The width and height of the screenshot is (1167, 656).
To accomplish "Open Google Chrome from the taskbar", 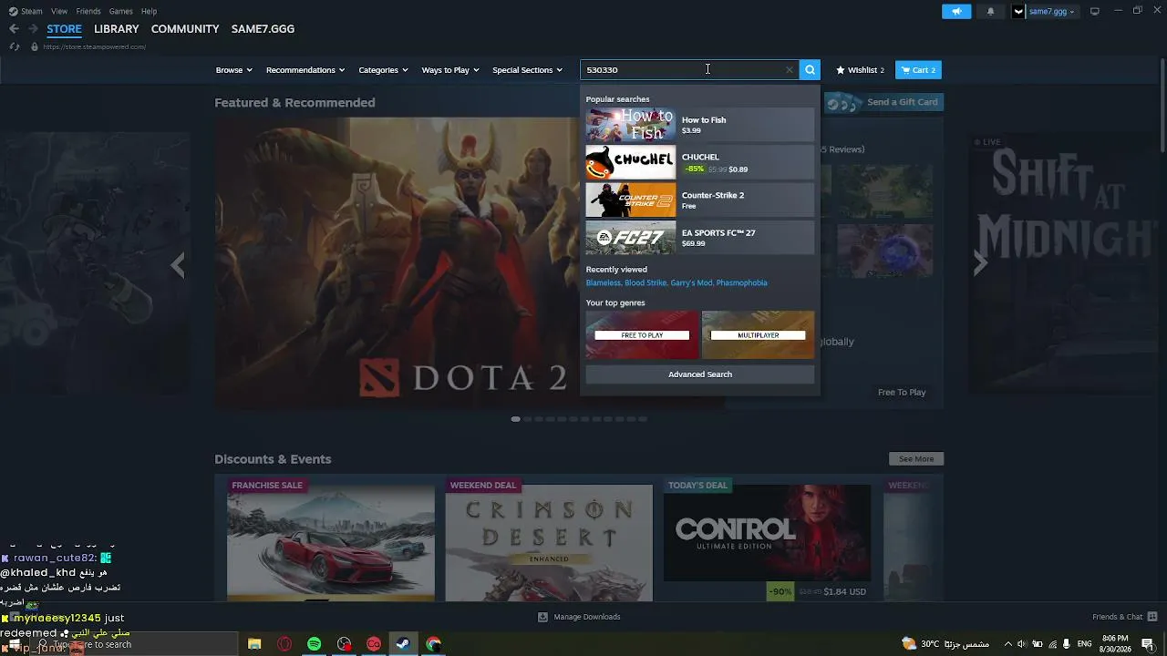I will click(433, 644).
